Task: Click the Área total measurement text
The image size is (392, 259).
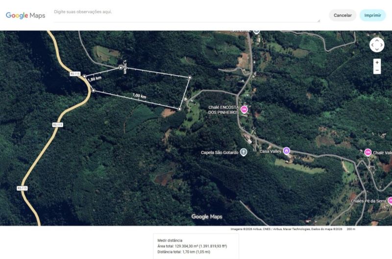Action: pos(192,246)
